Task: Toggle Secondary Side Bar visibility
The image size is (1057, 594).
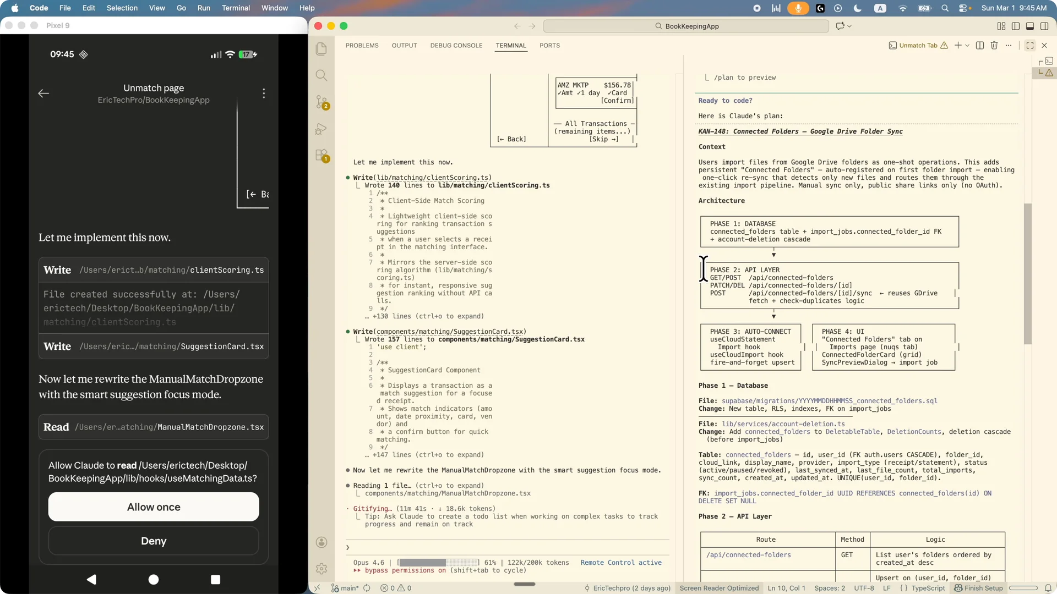Action: pos(1044,26)
